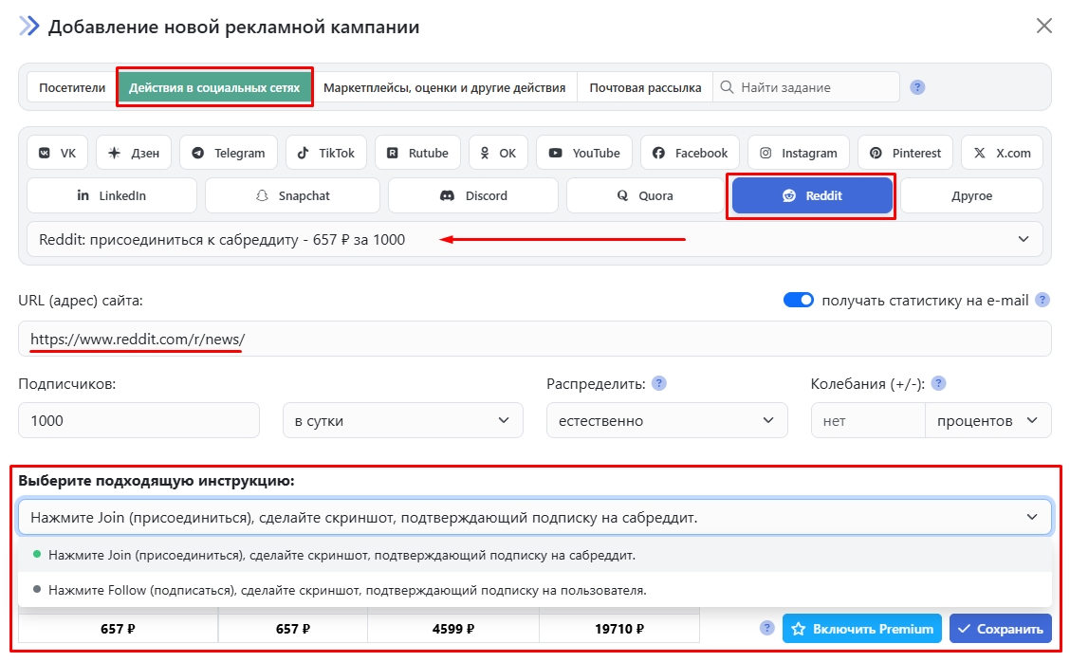This screenshot has height=662, width=1070.
Task: Toggle the e-mail statistics switch
Action: pyautogui.click(x=799, y=300)
